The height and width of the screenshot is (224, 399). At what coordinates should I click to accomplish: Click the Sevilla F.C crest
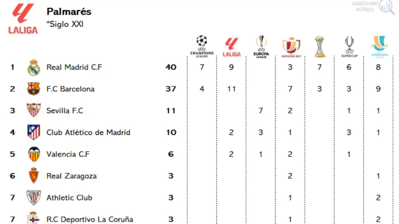34,111
